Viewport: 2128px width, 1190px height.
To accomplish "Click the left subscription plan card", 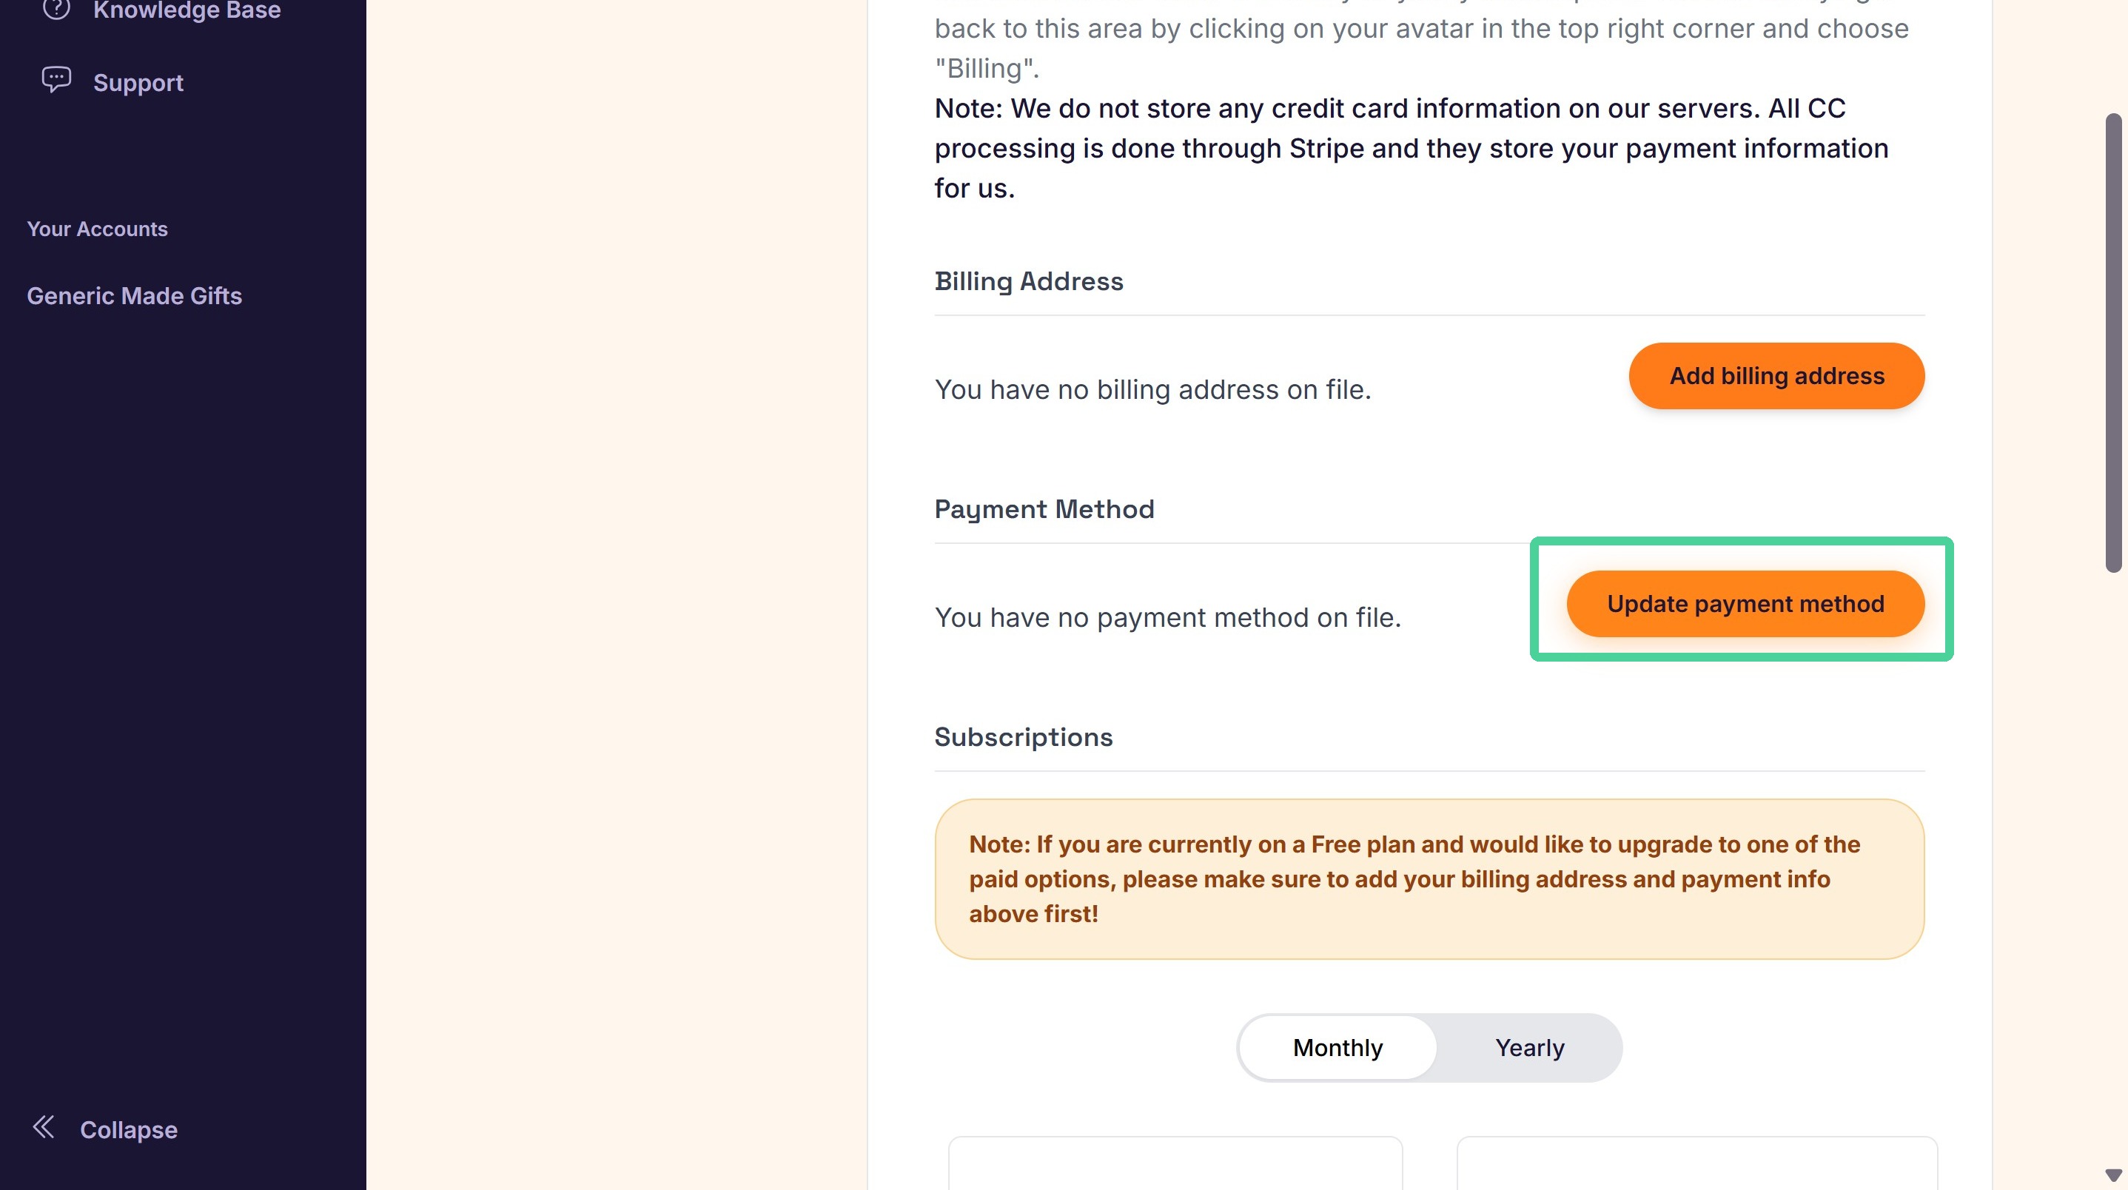I will (x=1175, y=1163).
